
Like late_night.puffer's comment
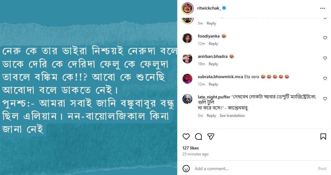(325, 99)
